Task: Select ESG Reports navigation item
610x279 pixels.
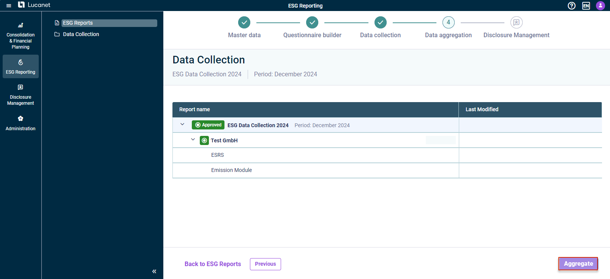Action: point(109,23)
